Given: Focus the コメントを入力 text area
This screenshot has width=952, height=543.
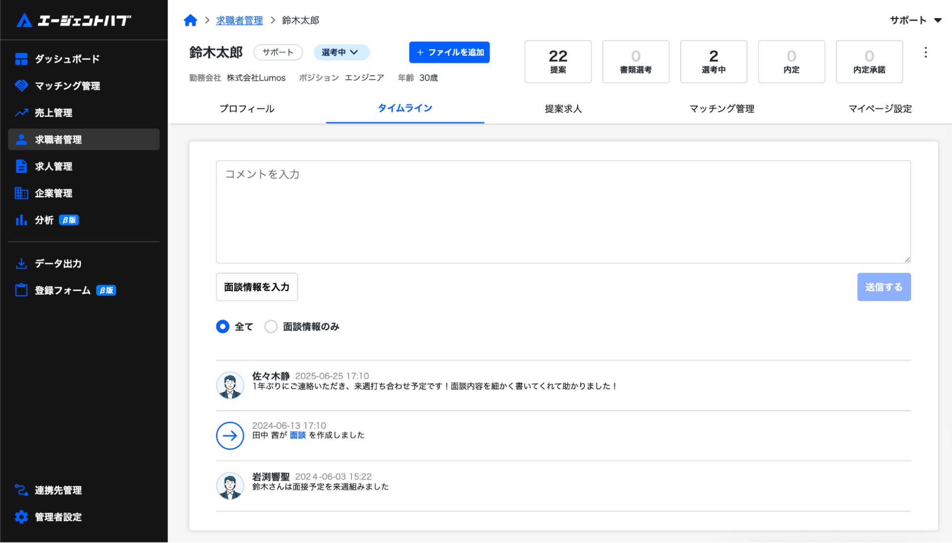Looking at the screenshot, I should [563, 212].
